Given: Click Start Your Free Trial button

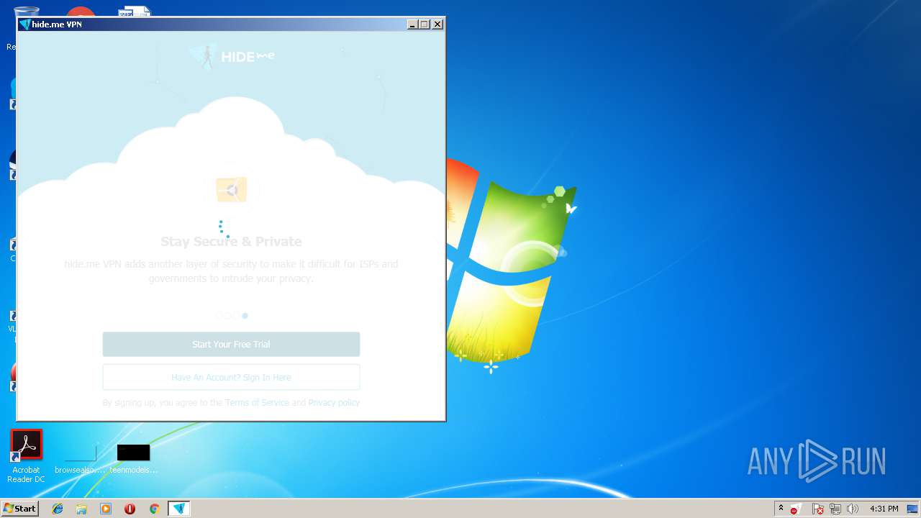Looking at the screenshot, I should click(231, 344).
